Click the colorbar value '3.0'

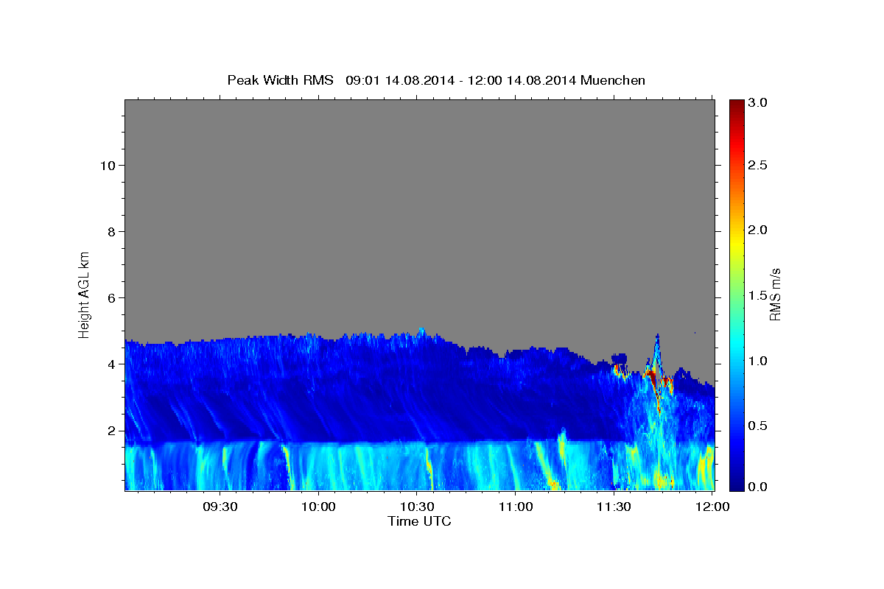pos(758,103)
